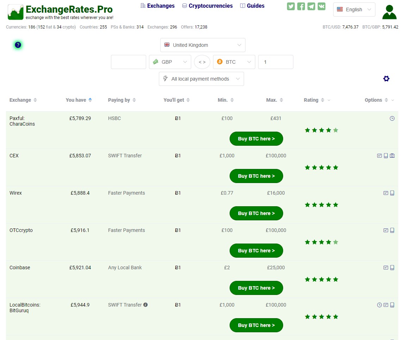405x340 pixels.
Task: Open the United Kingdom country dropdown
Action: tap(202, 45)
